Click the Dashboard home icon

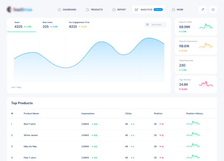coord(59,10)
